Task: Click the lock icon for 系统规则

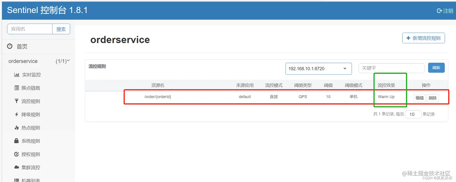Action: [x=17, y=141]
